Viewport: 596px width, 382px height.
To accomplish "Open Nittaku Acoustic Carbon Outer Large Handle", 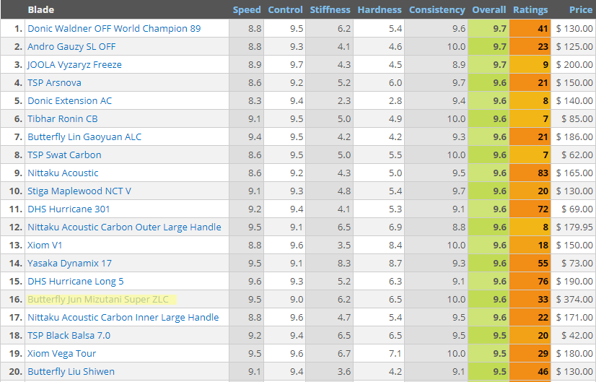I will (x=124, y=227).
